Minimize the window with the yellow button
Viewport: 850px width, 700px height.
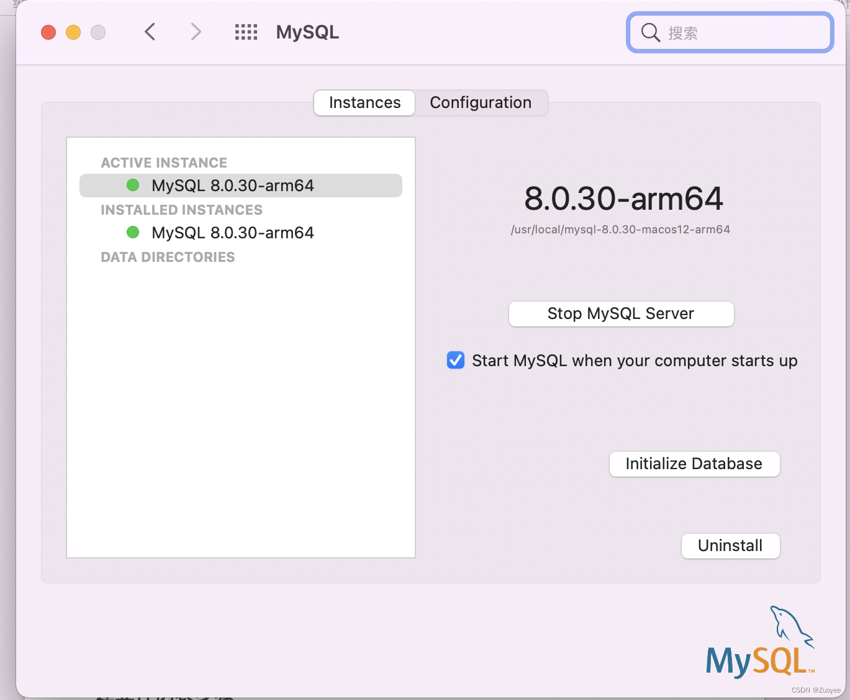(73, 32)
